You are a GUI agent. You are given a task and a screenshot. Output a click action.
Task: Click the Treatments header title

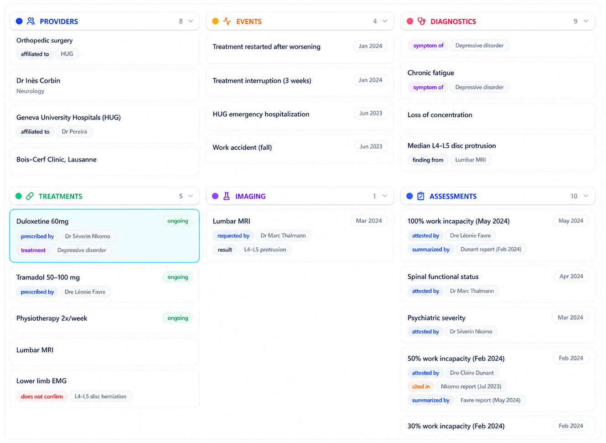61,197
